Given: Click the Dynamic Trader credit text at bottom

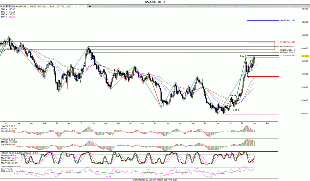Looking at the screenshot, I should 155,180.
